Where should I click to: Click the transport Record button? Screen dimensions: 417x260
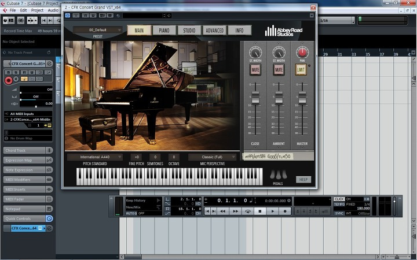pyautogui.click(x=285, y=211)
